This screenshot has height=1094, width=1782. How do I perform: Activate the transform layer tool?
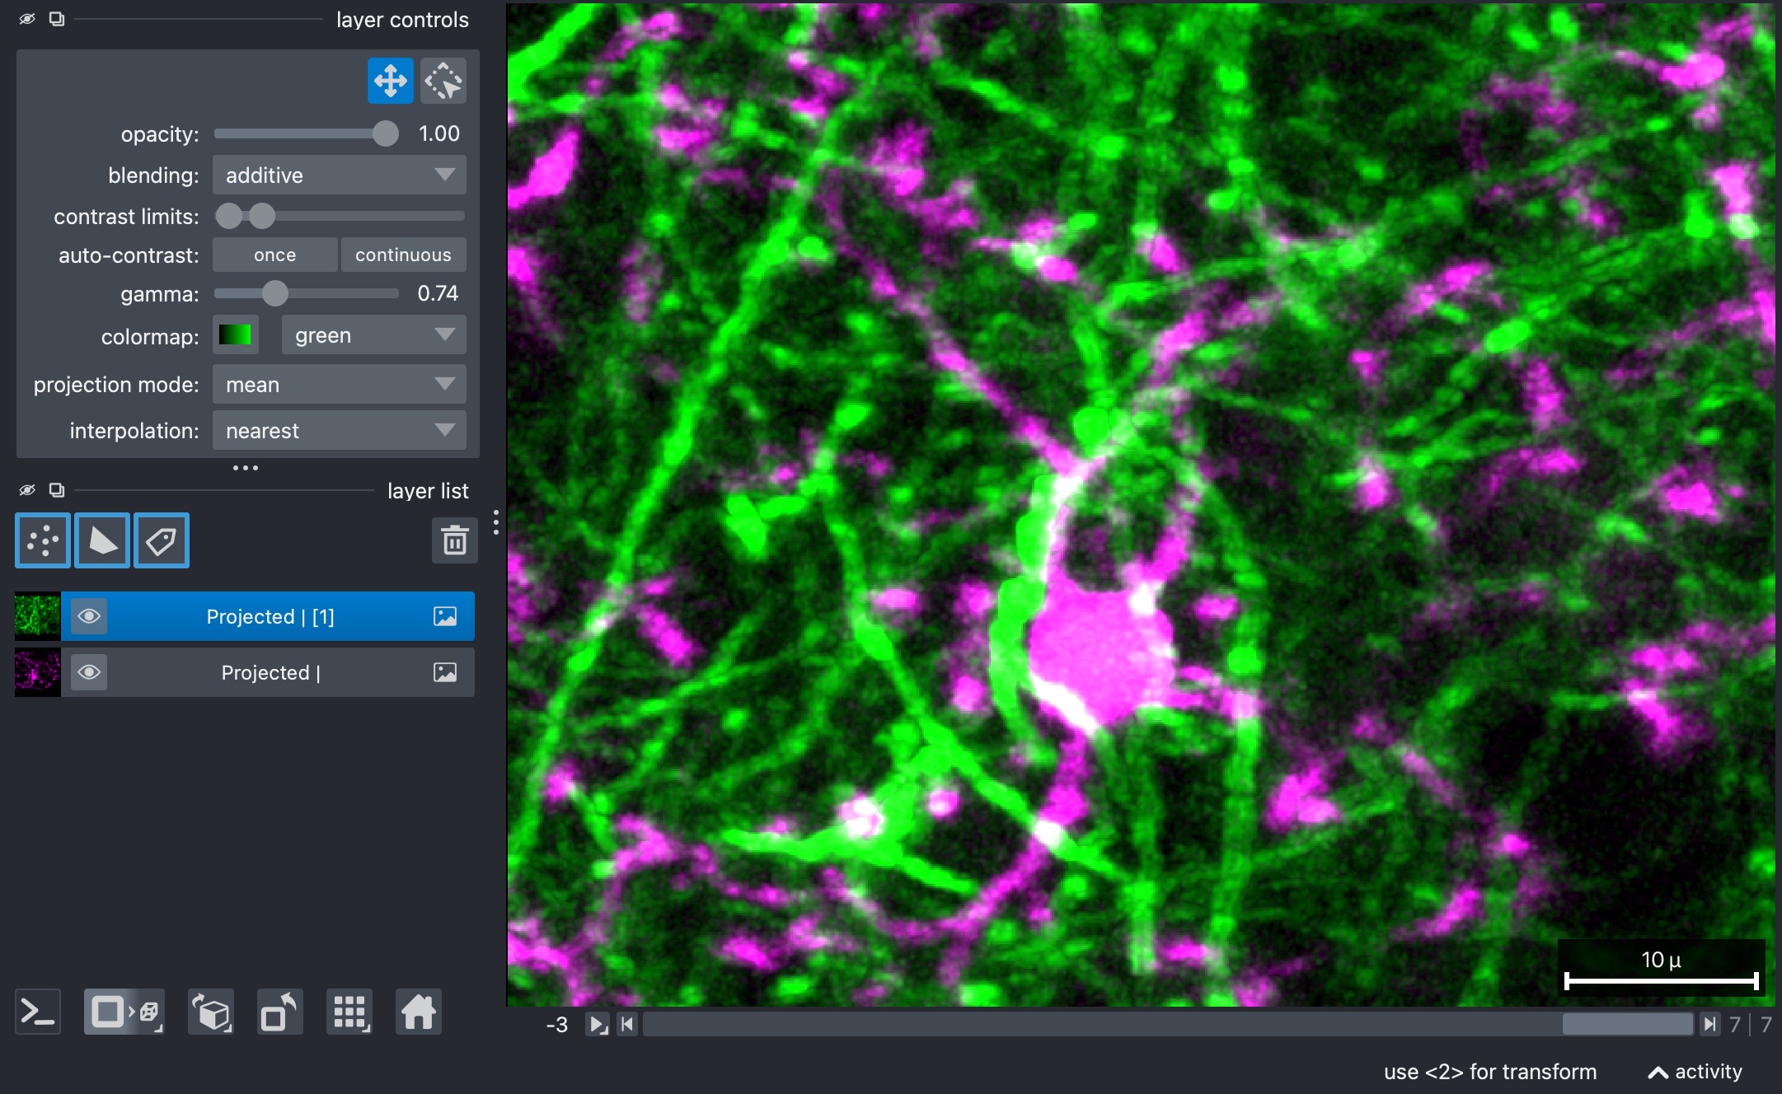[x=443, y=81]
